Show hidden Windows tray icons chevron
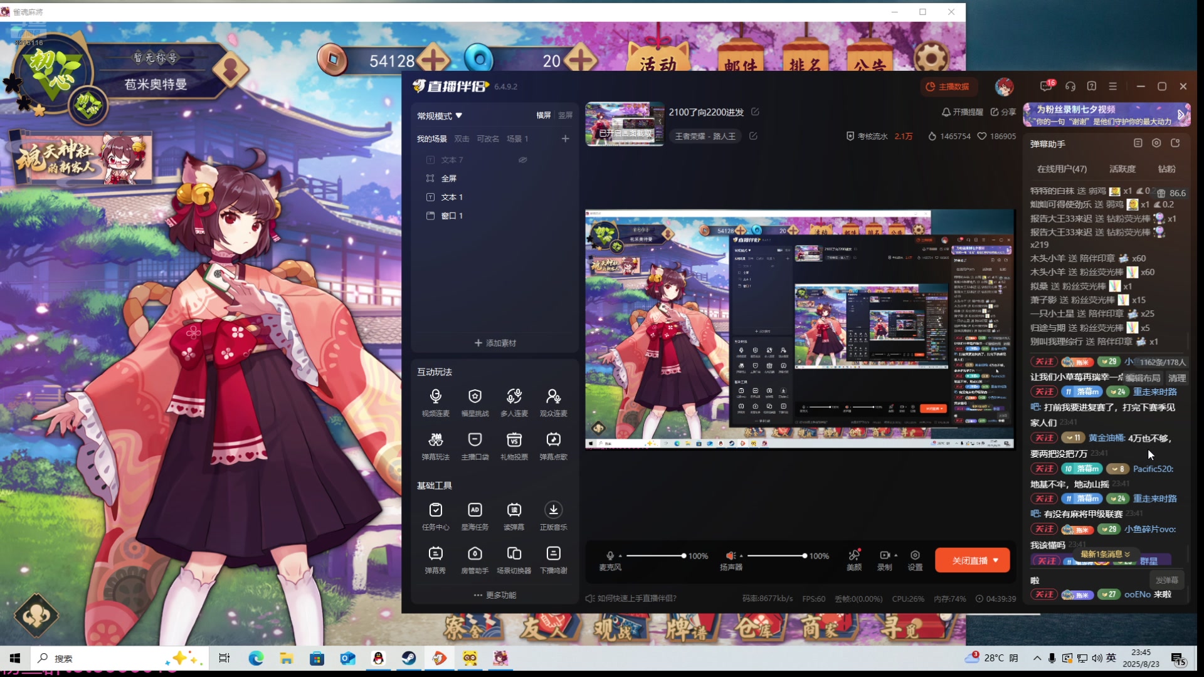Image resolution: width=1204 pixels, height=677 pixels. click(x=1037, y=658)
